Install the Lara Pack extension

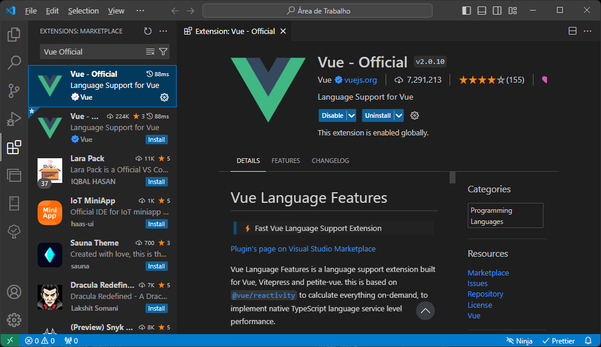(156, 182)
